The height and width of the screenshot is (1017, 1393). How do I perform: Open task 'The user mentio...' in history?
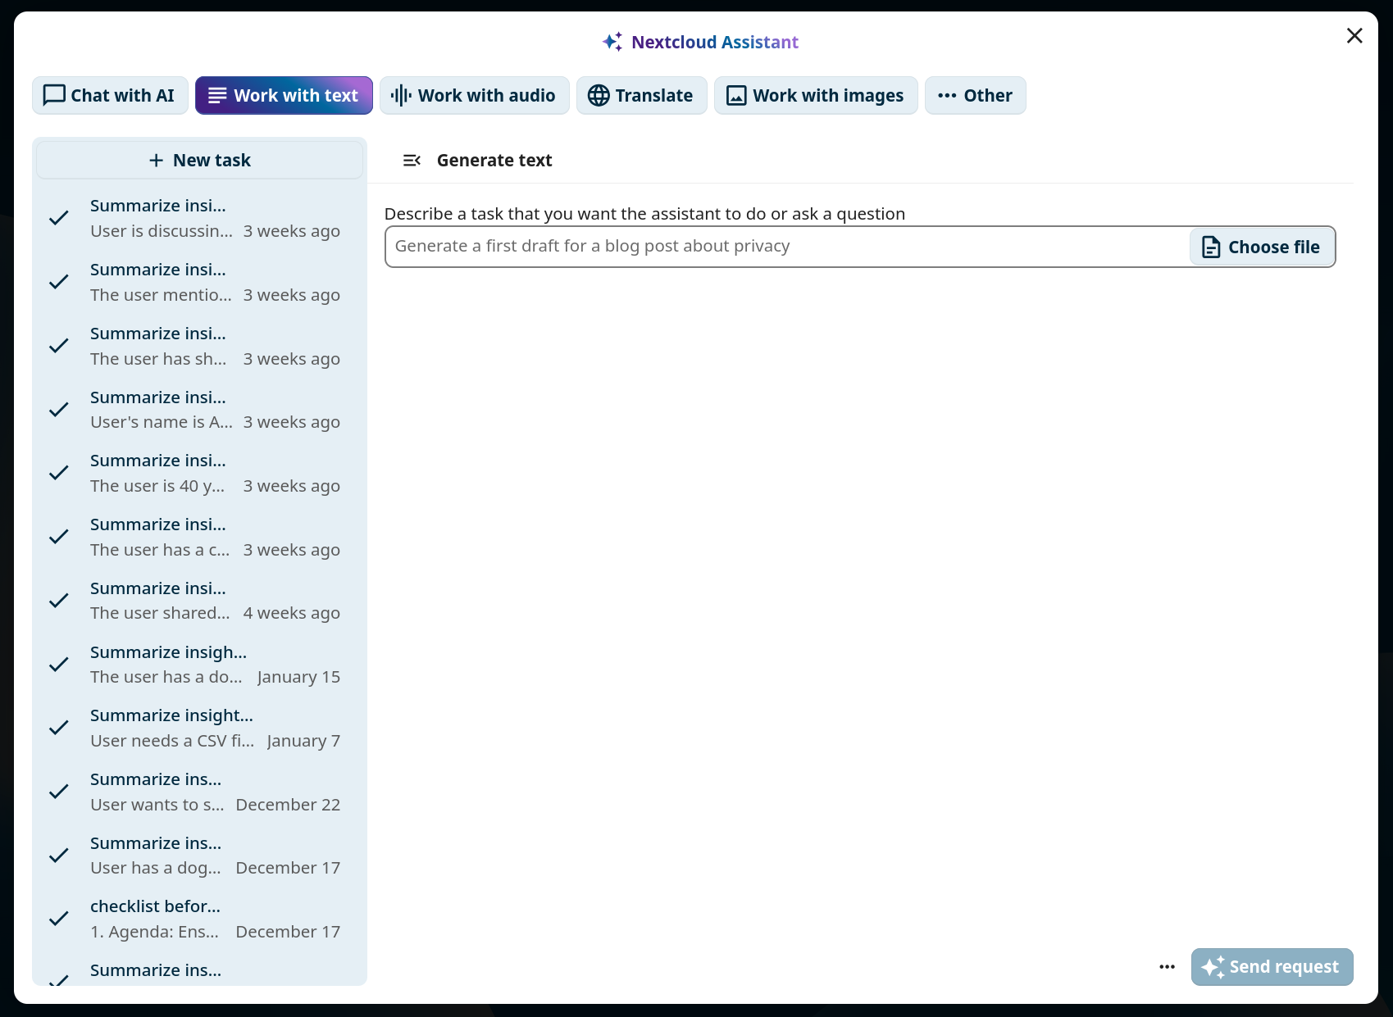(199, 282)
